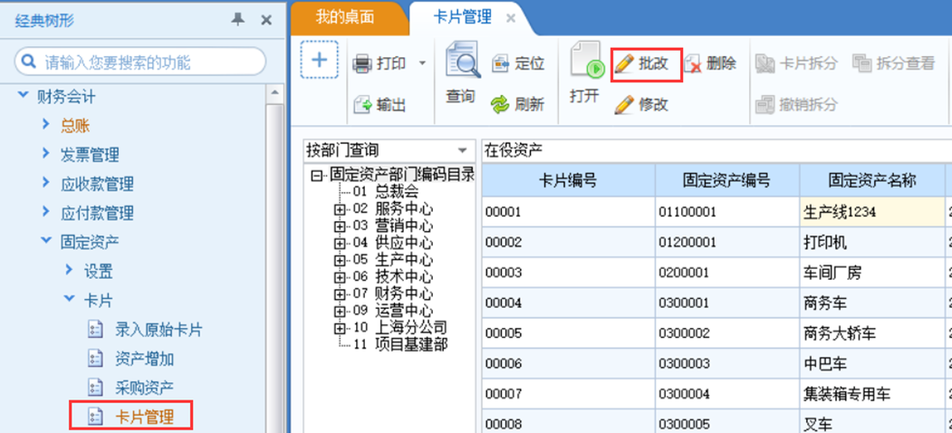952x433 pixels.
Task: Expand the 设置 submenu in sidebar
Action: pos(70,271)
